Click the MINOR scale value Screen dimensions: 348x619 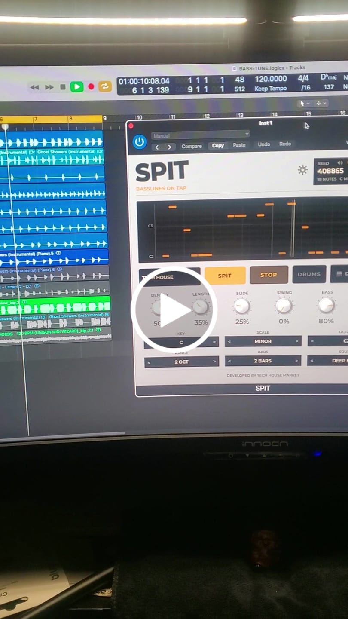pos(263,341)
